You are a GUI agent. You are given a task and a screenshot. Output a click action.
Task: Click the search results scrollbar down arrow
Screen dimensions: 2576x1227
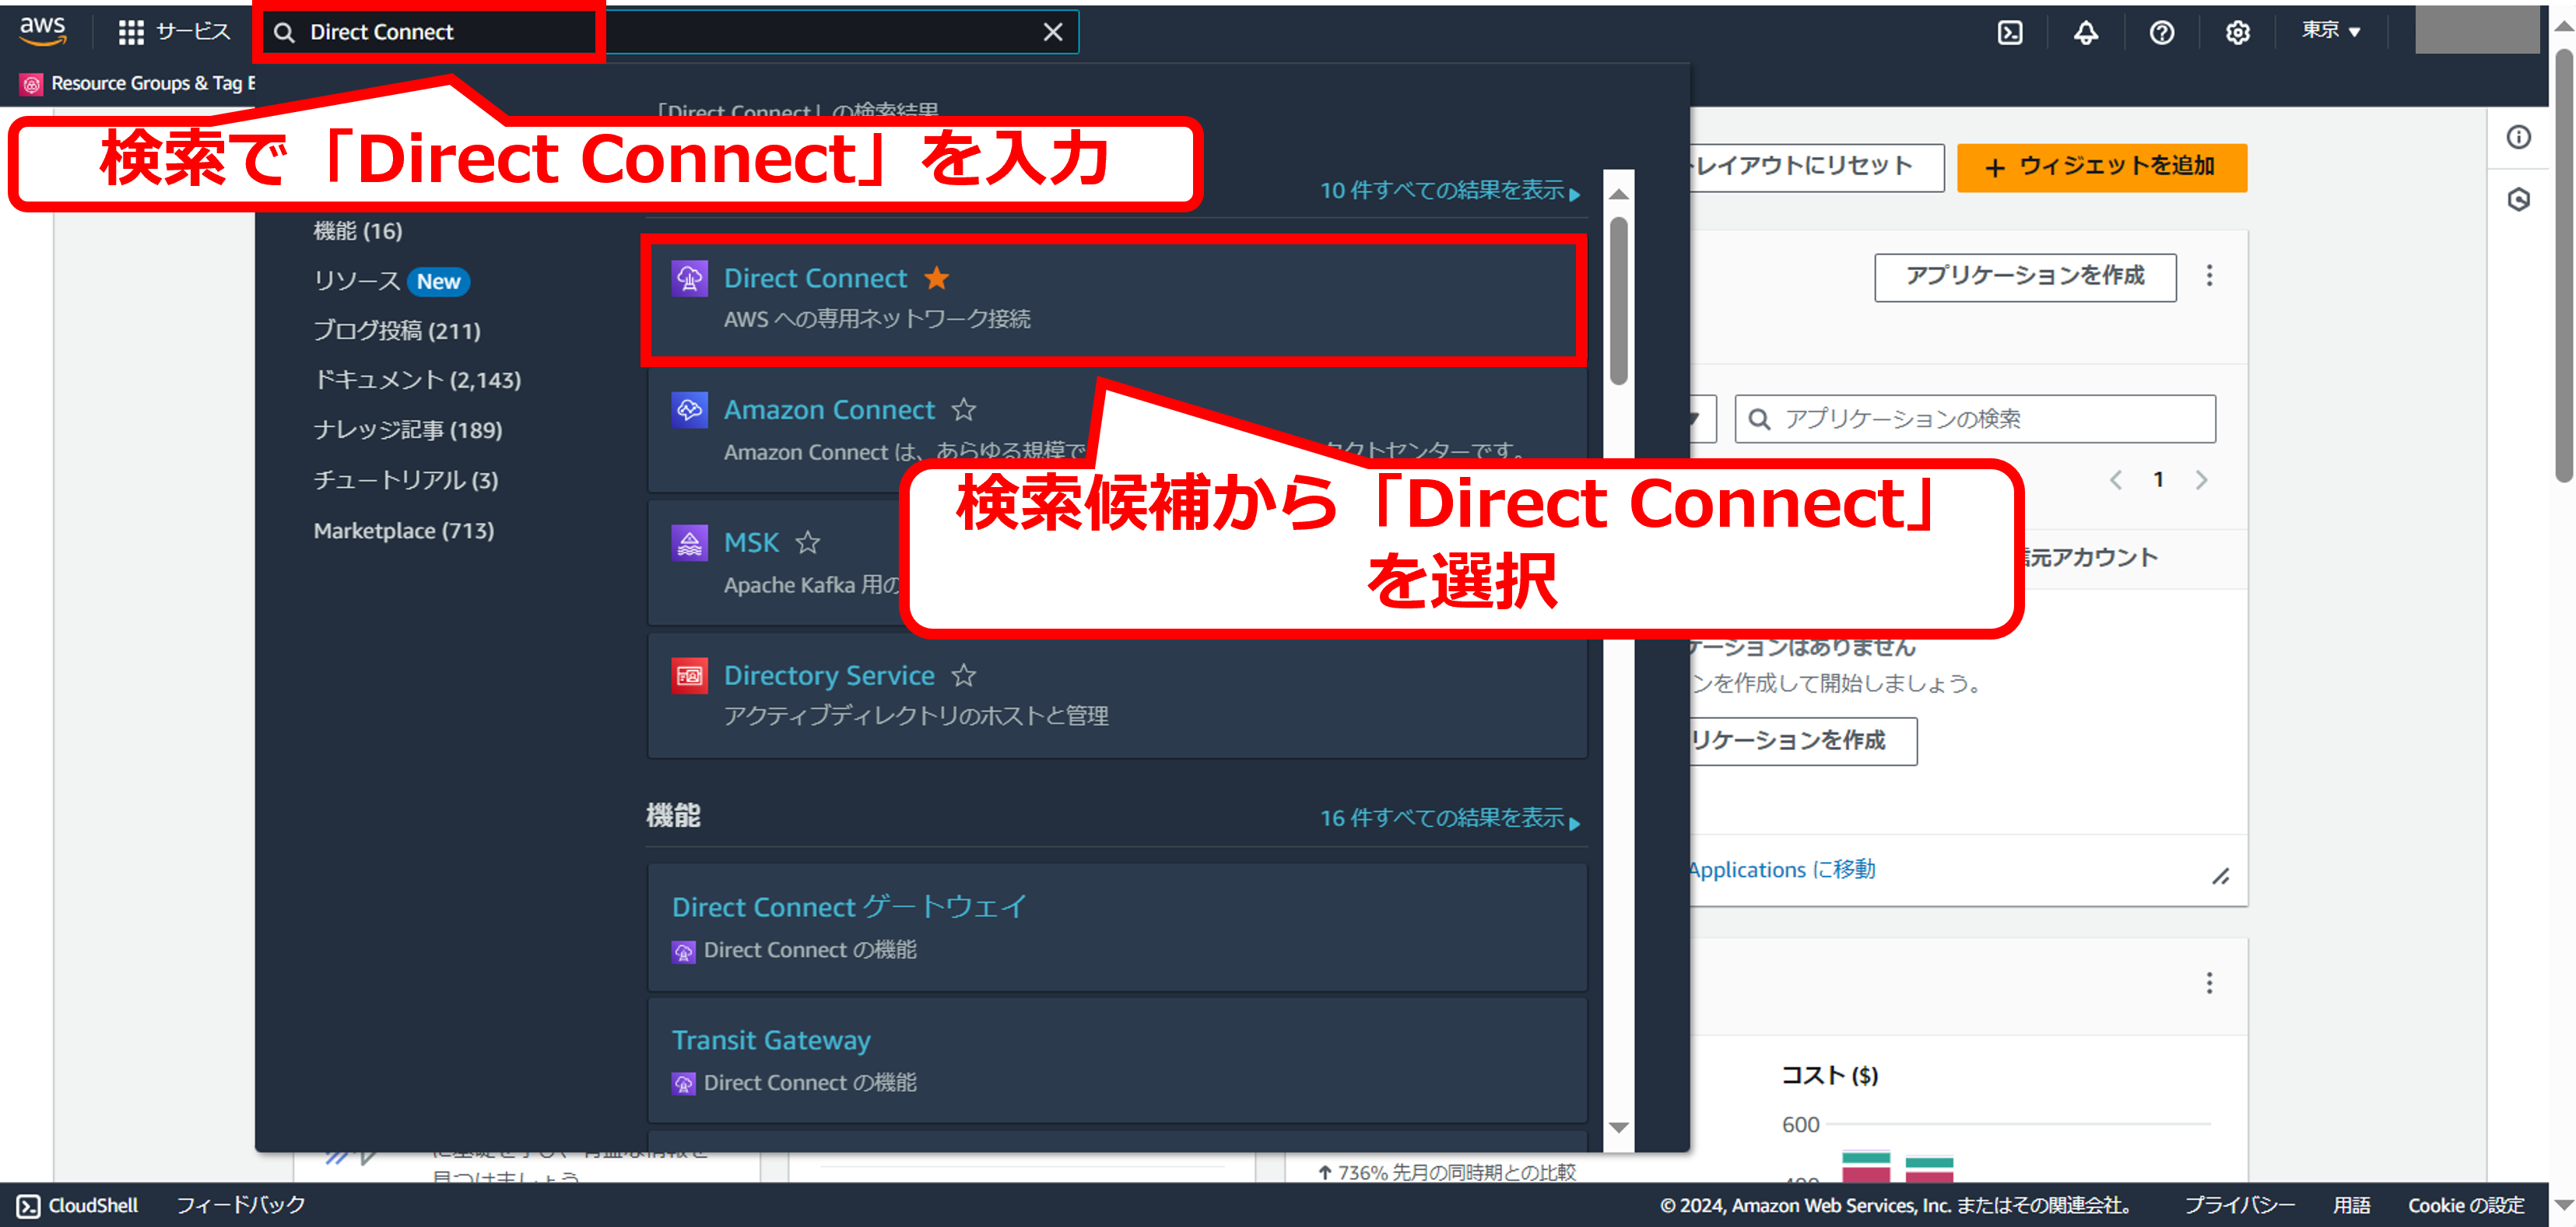(x=1619, y=1127)
